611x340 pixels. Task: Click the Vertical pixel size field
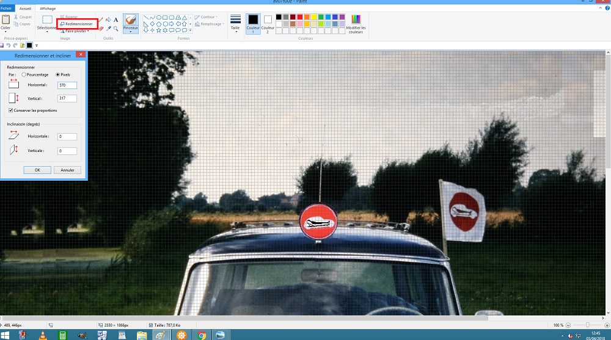(x=67, y=98)
